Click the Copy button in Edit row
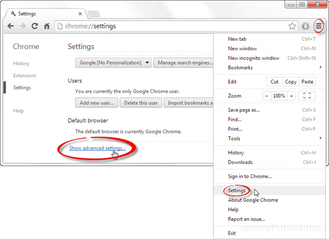The image size is (329, 239). point(290,82)
